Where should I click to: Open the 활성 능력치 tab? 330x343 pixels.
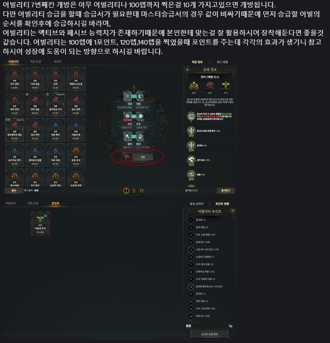pos(196,204)
